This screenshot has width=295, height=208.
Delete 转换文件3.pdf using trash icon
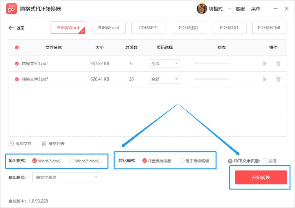[278, 79]
